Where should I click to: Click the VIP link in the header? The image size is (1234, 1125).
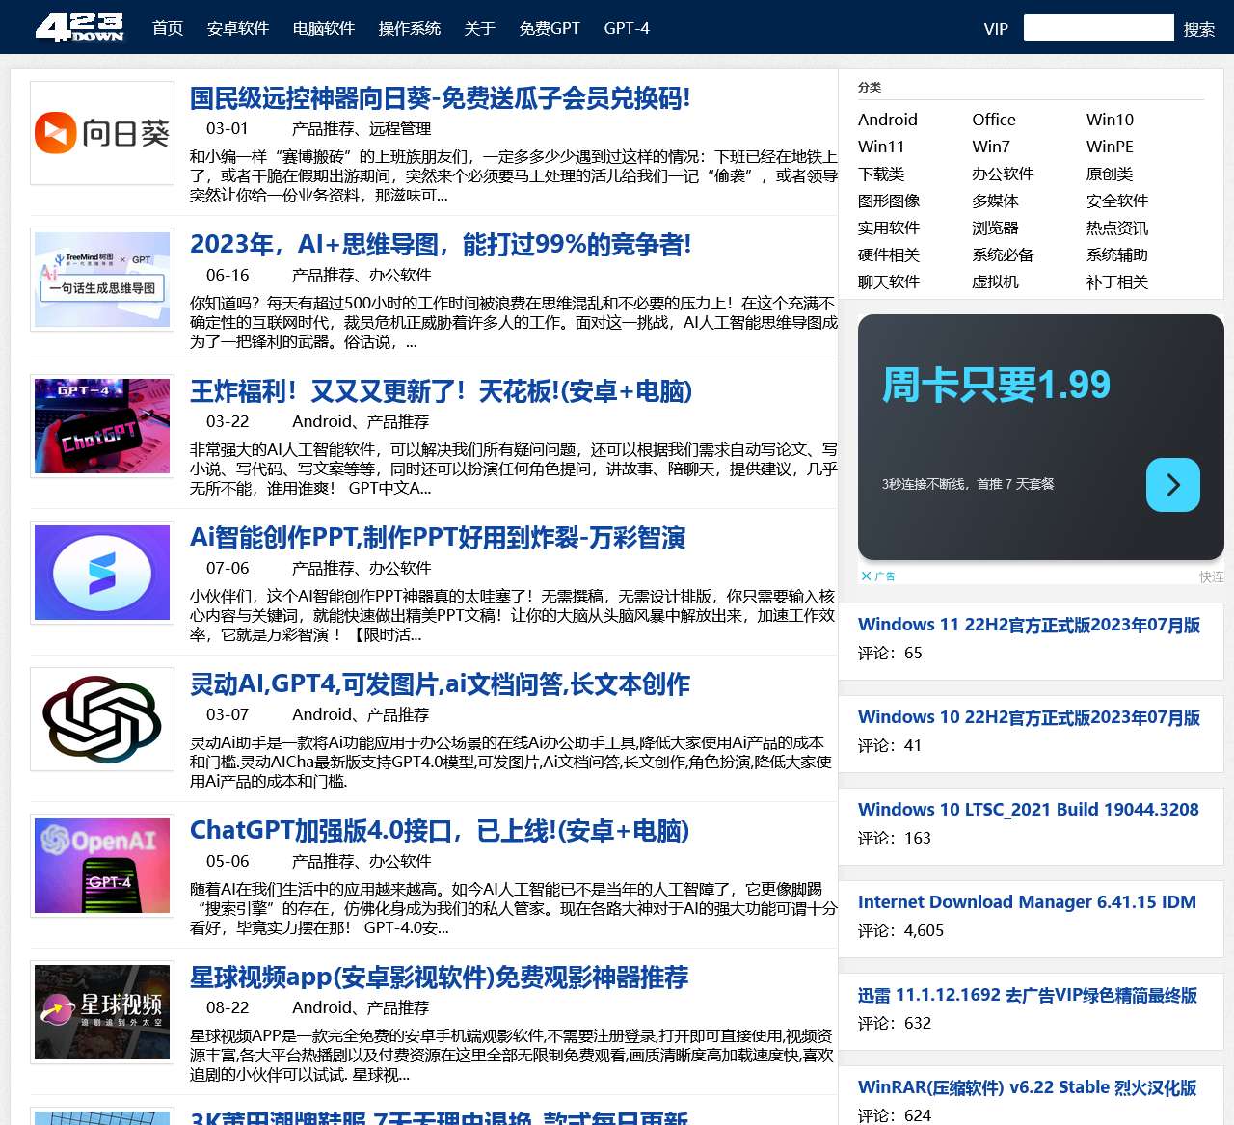pos(996,29)
